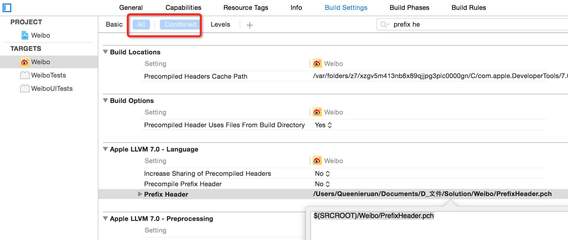Select the Combined view option
Screen dimensions: 568x240
tap(180, 25)
